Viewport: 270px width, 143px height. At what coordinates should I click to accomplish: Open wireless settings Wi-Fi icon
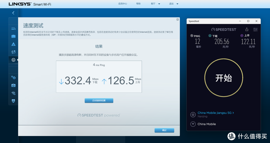tap(13, 93)
